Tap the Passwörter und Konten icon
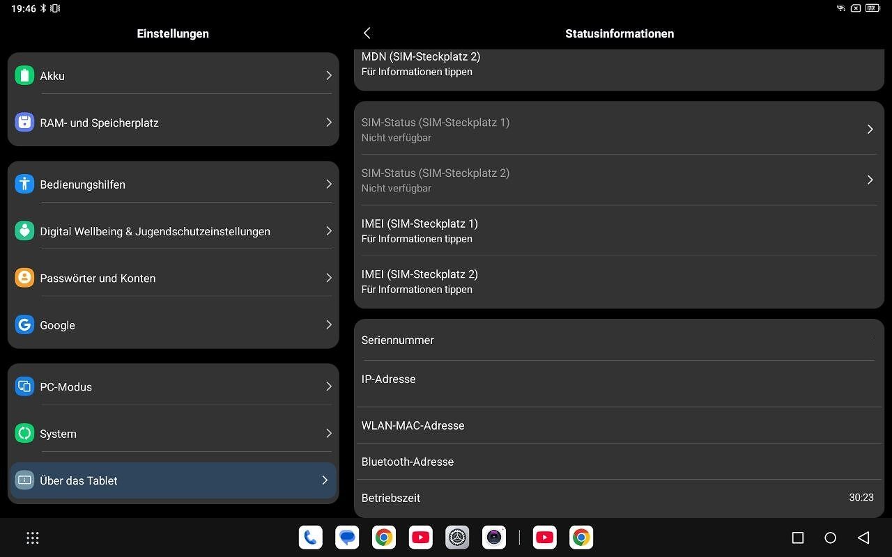 pos(24,278)
